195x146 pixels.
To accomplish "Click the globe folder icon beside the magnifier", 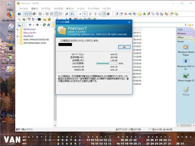I will tap(24, 19).
